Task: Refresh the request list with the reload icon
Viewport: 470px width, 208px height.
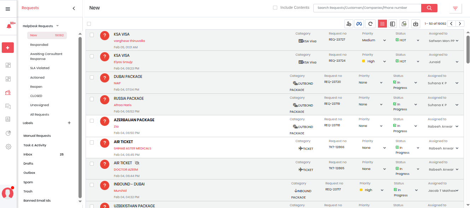Action: (x=370, y=24)
